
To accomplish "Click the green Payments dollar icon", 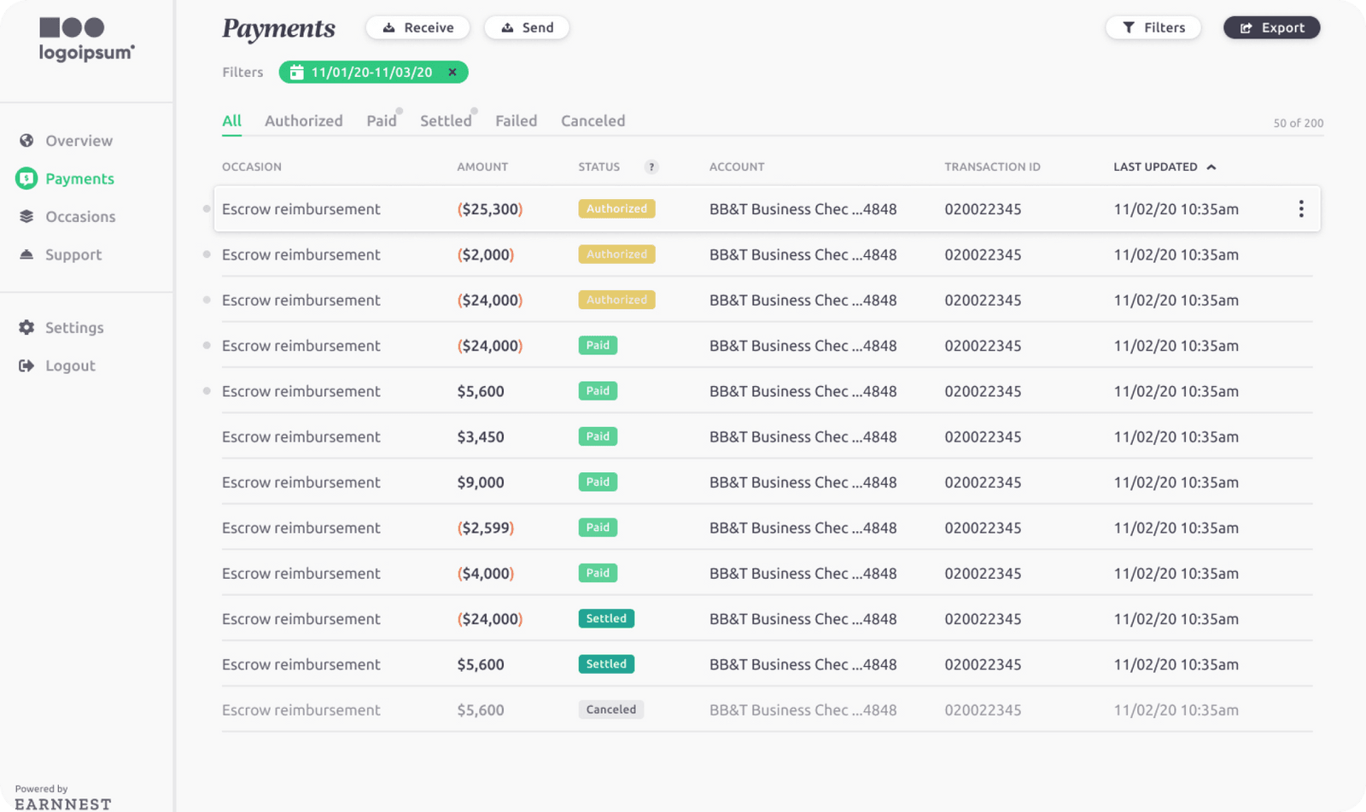I will pyautogui.click(x=26, y=178).
